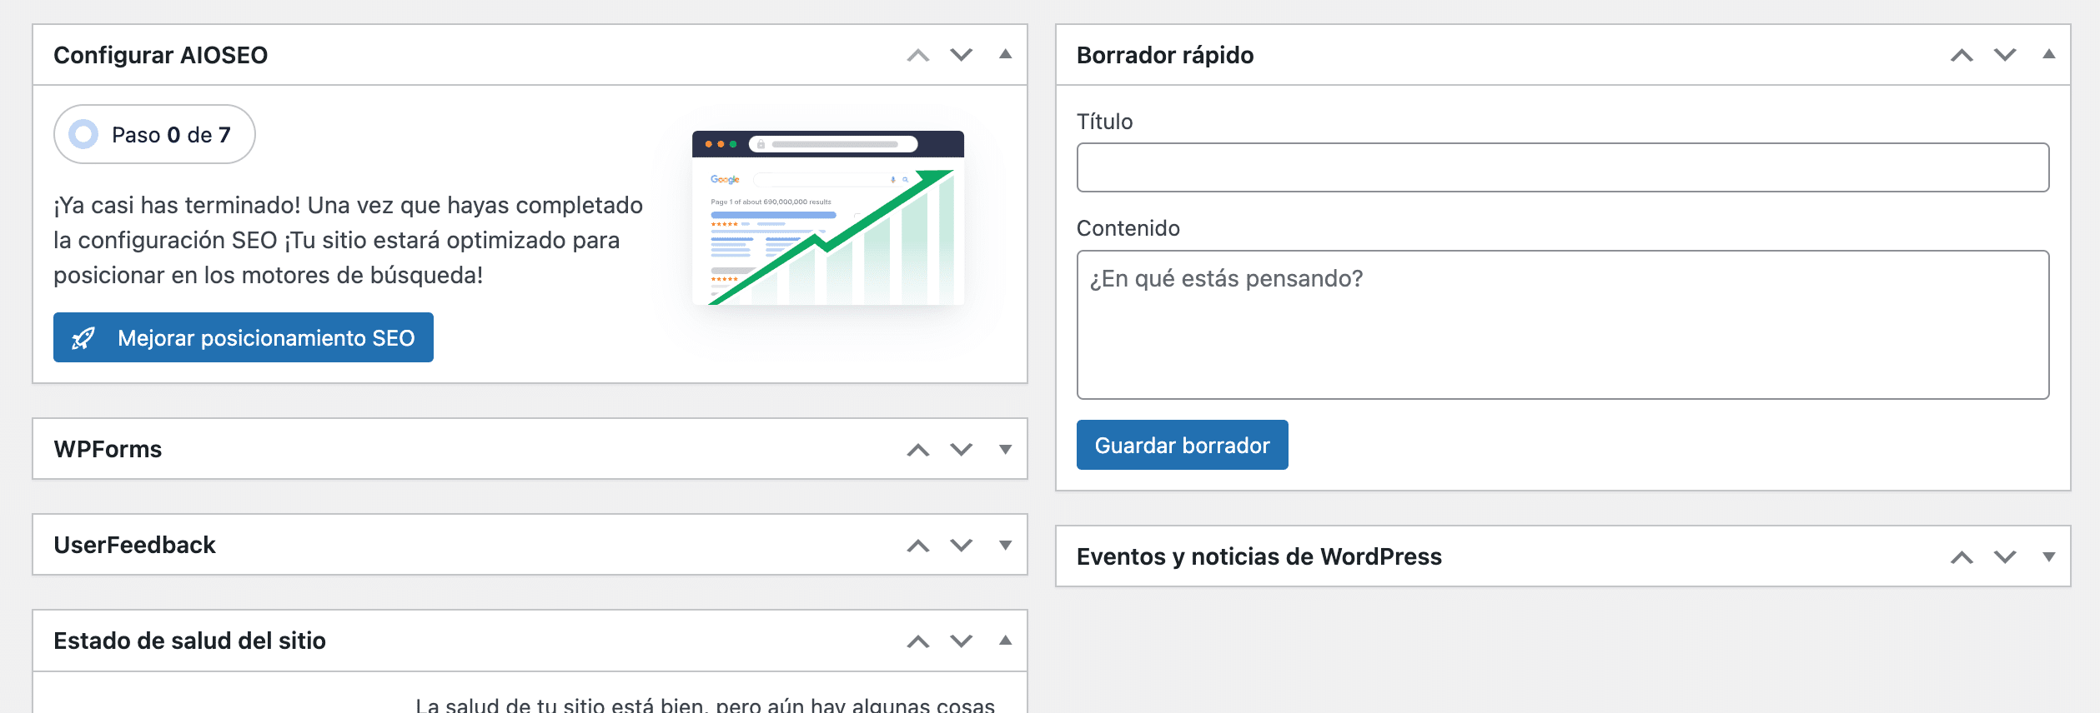Collapse the Estado de salud del sitio panel

[x=1005, y=641]
